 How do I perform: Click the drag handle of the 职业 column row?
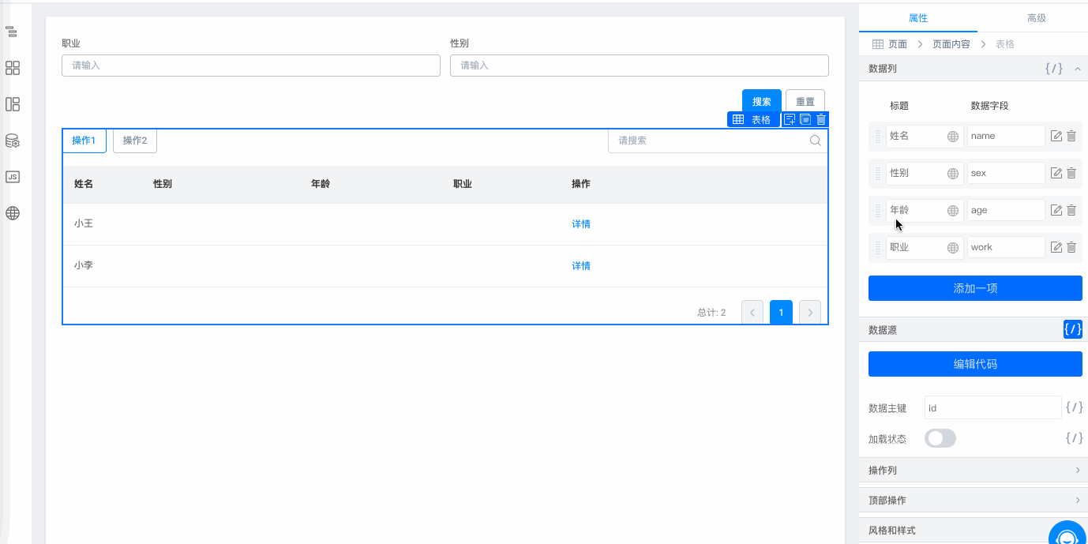[877, 247]
